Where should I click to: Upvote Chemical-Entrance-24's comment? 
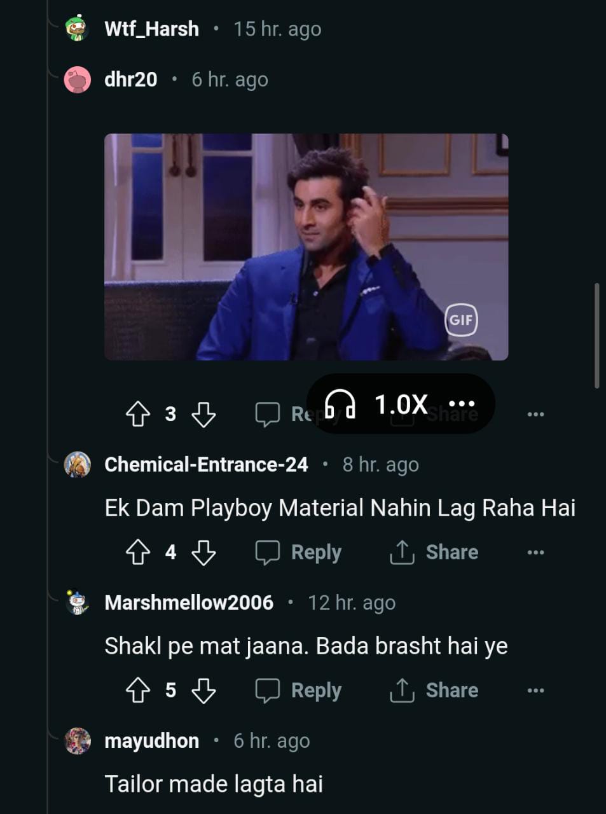(138, 552)
